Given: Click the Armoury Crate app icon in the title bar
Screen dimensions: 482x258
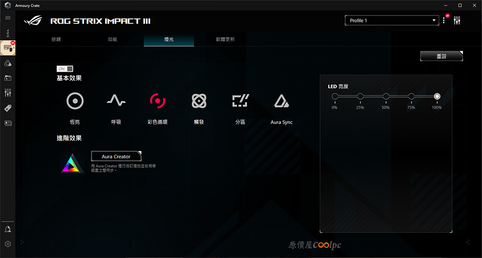Looking at the screenshot, I should [x=8, y=5].
